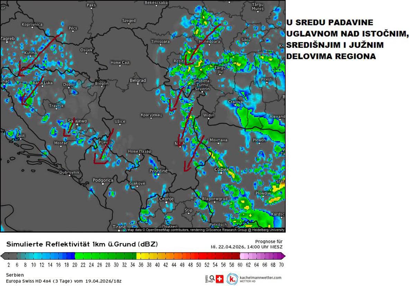Viewport: 415px width, 286px height.
Task: Click the Swiss HD magnifier logo
Action: 212,277
